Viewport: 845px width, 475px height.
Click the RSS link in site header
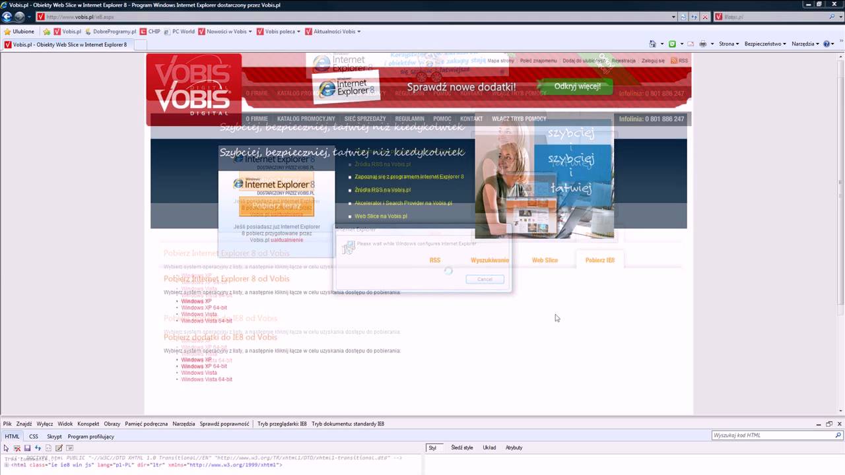point(679,61)
